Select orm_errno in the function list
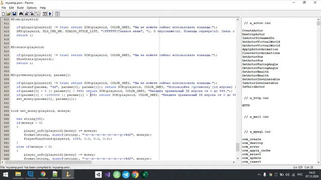 [251, 146]
